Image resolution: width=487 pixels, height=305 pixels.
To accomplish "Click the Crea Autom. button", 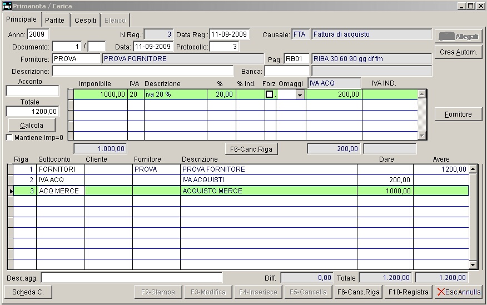I will click(458, 52).
